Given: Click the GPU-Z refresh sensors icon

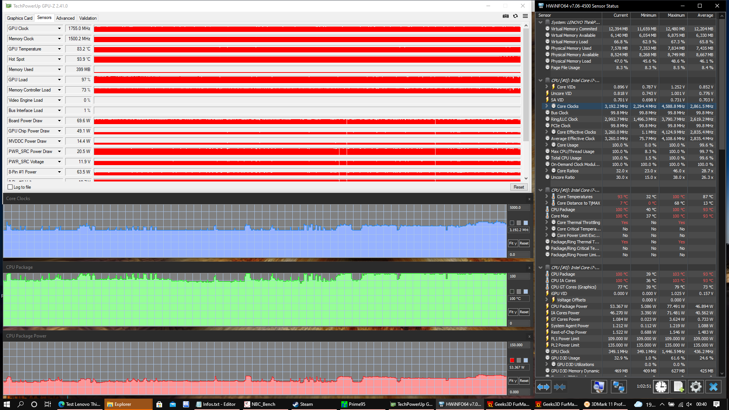Looking at the screenshot, I should [x=515, y=16].
